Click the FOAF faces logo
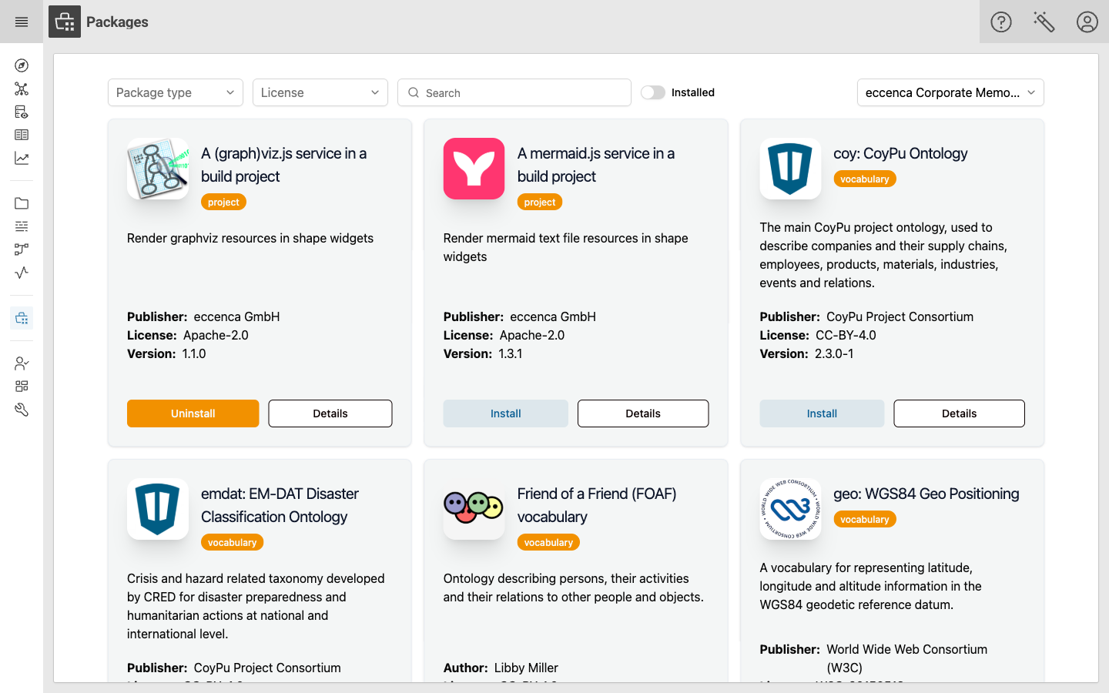 [474, 509]
